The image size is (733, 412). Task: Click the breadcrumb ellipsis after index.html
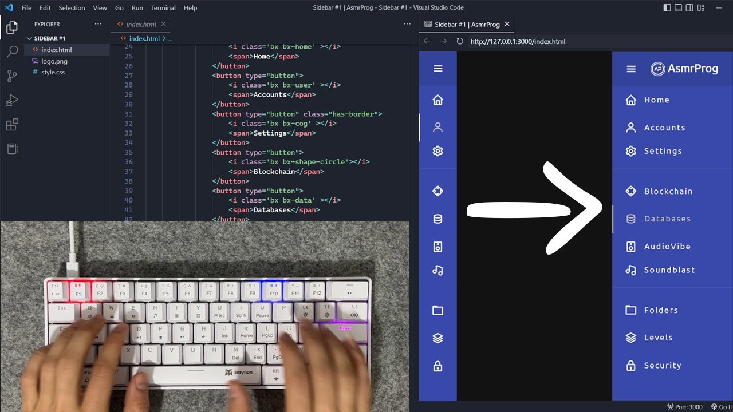tap(170, 39)
